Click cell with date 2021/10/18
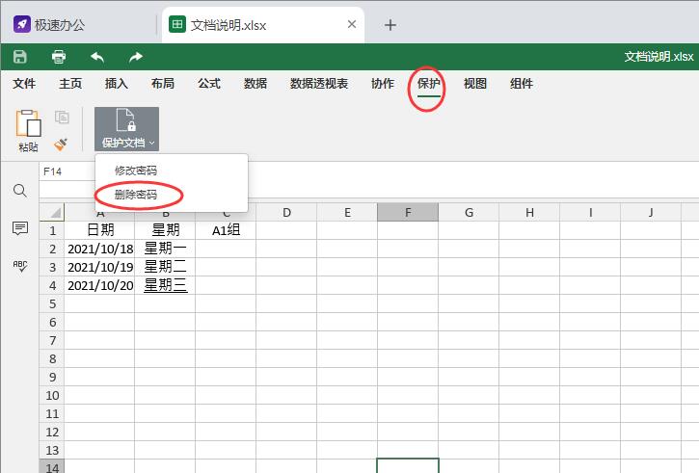Image resolution: width=699 pixels, height=473 pixels. (100, 249)
